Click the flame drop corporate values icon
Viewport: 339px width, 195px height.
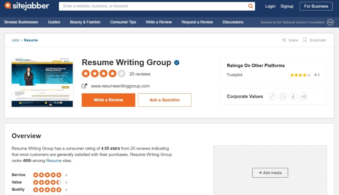(x=293, y=96)
